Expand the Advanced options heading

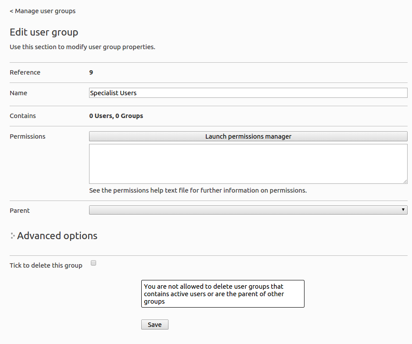click(x=57, y=236)
